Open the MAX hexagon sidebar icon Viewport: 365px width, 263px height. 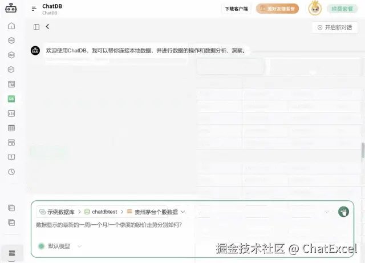point(11,55)
